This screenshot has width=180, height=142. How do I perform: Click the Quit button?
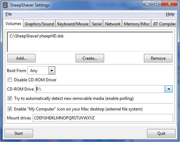pos(161,133)
